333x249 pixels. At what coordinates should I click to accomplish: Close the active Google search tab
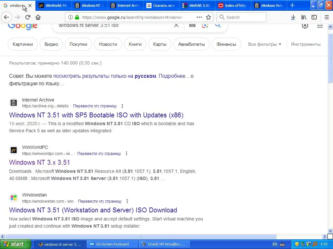coord(30,6)
